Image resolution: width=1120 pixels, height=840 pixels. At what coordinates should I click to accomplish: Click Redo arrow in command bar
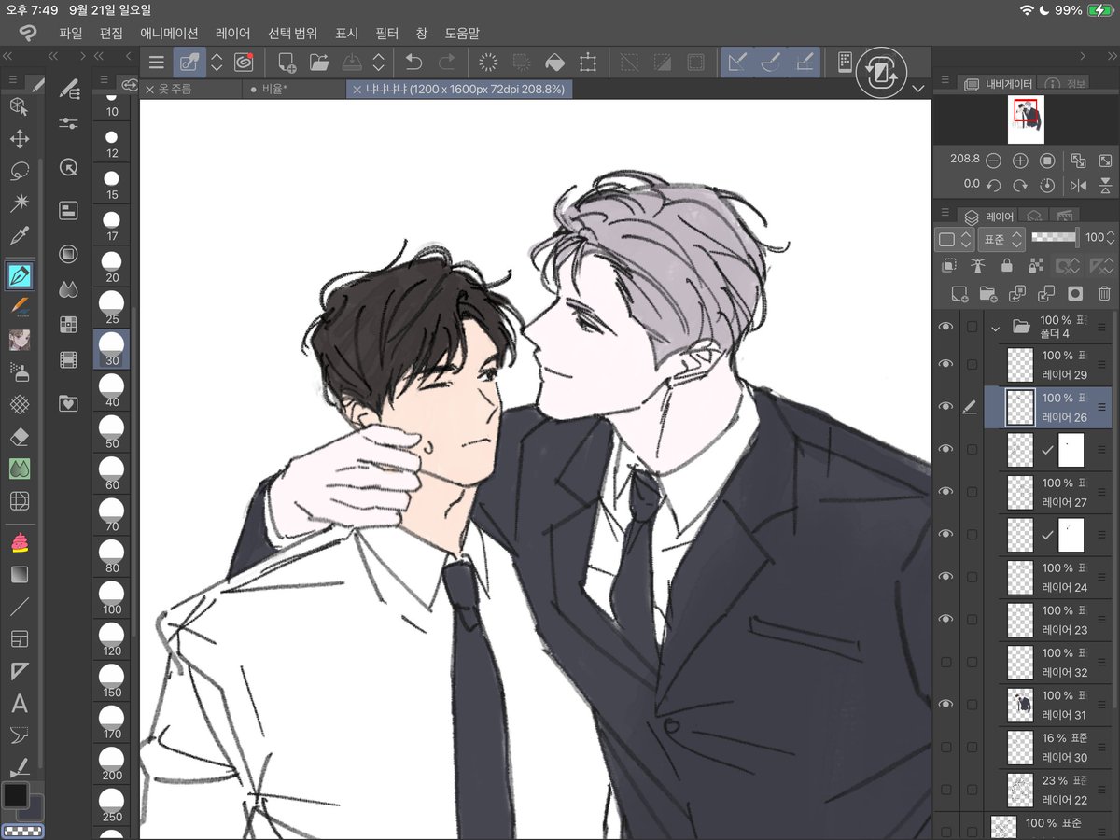(447, 63)
